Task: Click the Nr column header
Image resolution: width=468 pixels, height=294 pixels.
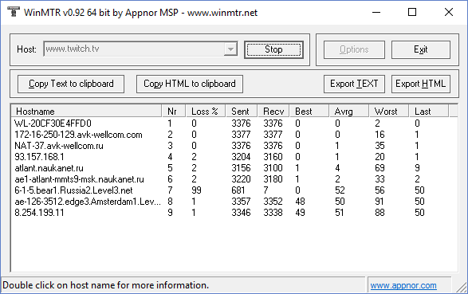Action: click(x=174, y=112)
